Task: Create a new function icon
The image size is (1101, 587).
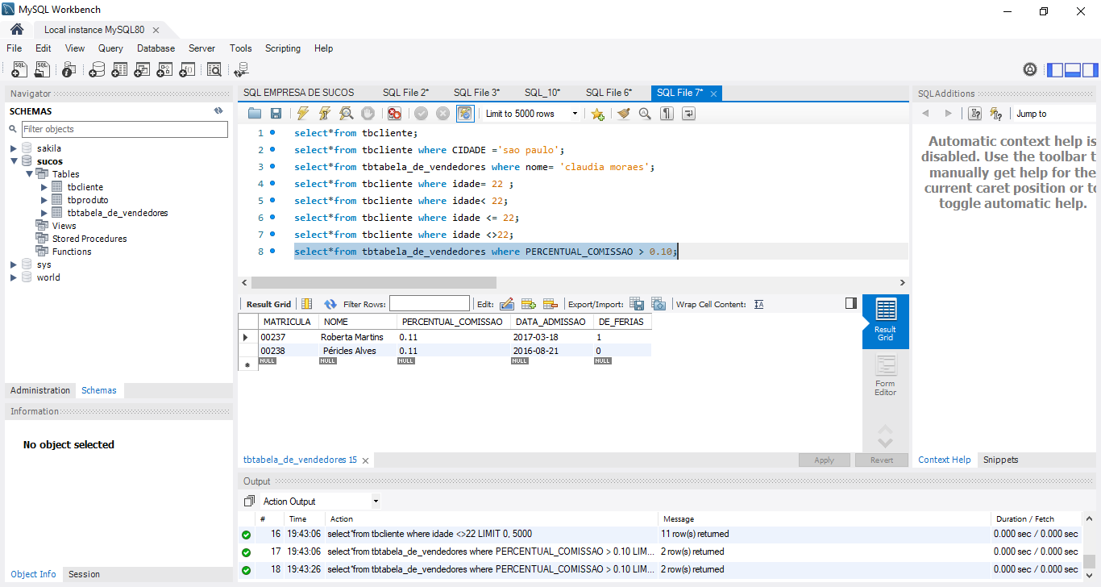Action: pos(187,70)
